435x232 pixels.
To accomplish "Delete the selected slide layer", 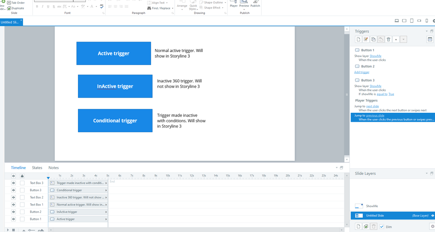I will [x=374, y=226].
